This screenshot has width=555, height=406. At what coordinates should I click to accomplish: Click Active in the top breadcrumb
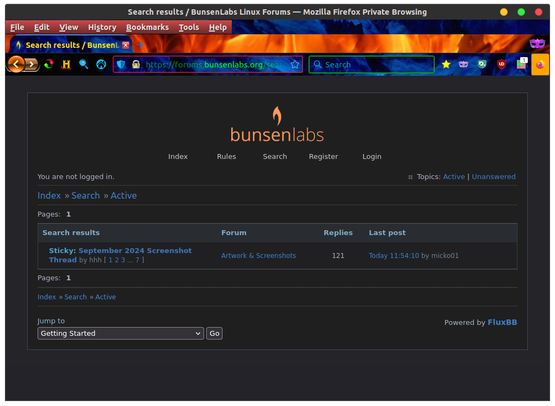point(124,196)
